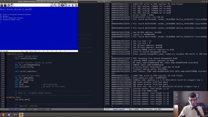Click the Bochs emulator window title bar

click(x=39, y=2)
